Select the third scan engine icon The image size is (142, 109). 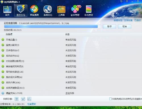point(29,99)
